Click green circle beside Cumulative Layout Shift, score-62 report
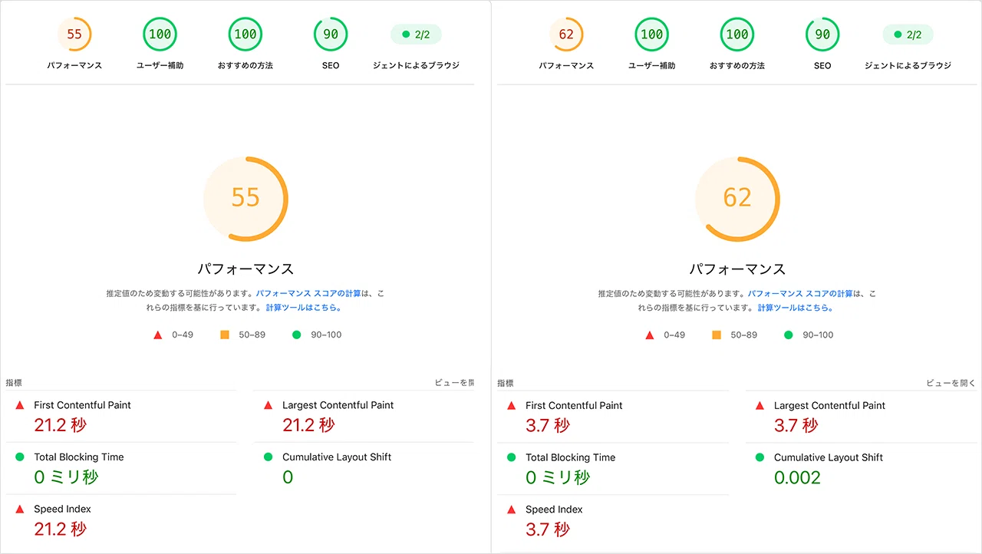The width and height of the screenshot is (982, 554). pos(760,457)
